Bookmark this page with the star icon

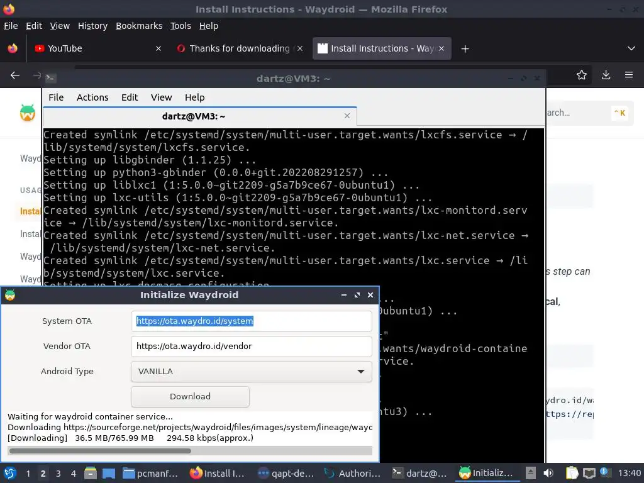tap(582, 75)
